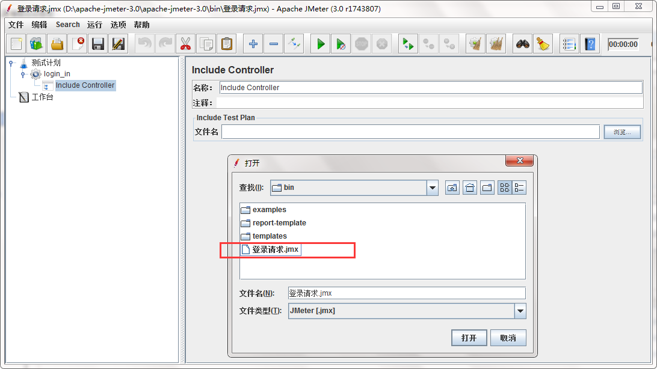657x369 pixels.
Task: Click the Include Test Plan 文件名 field
Action: pos(410,132)
